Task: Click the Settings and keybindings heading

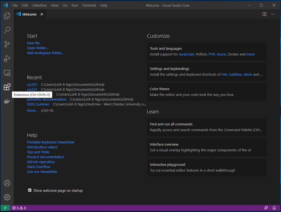Action: 170,69
